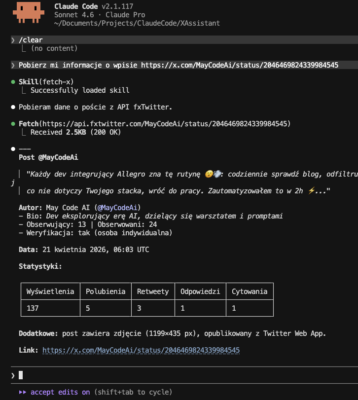Screen dimensions: 358x400
Task: Click the empty command input prompt at the bottom
Action: click(x=184, y=375)
